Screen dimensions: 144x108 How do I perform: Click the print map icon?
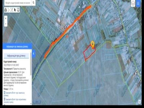(x=6, y=10)
